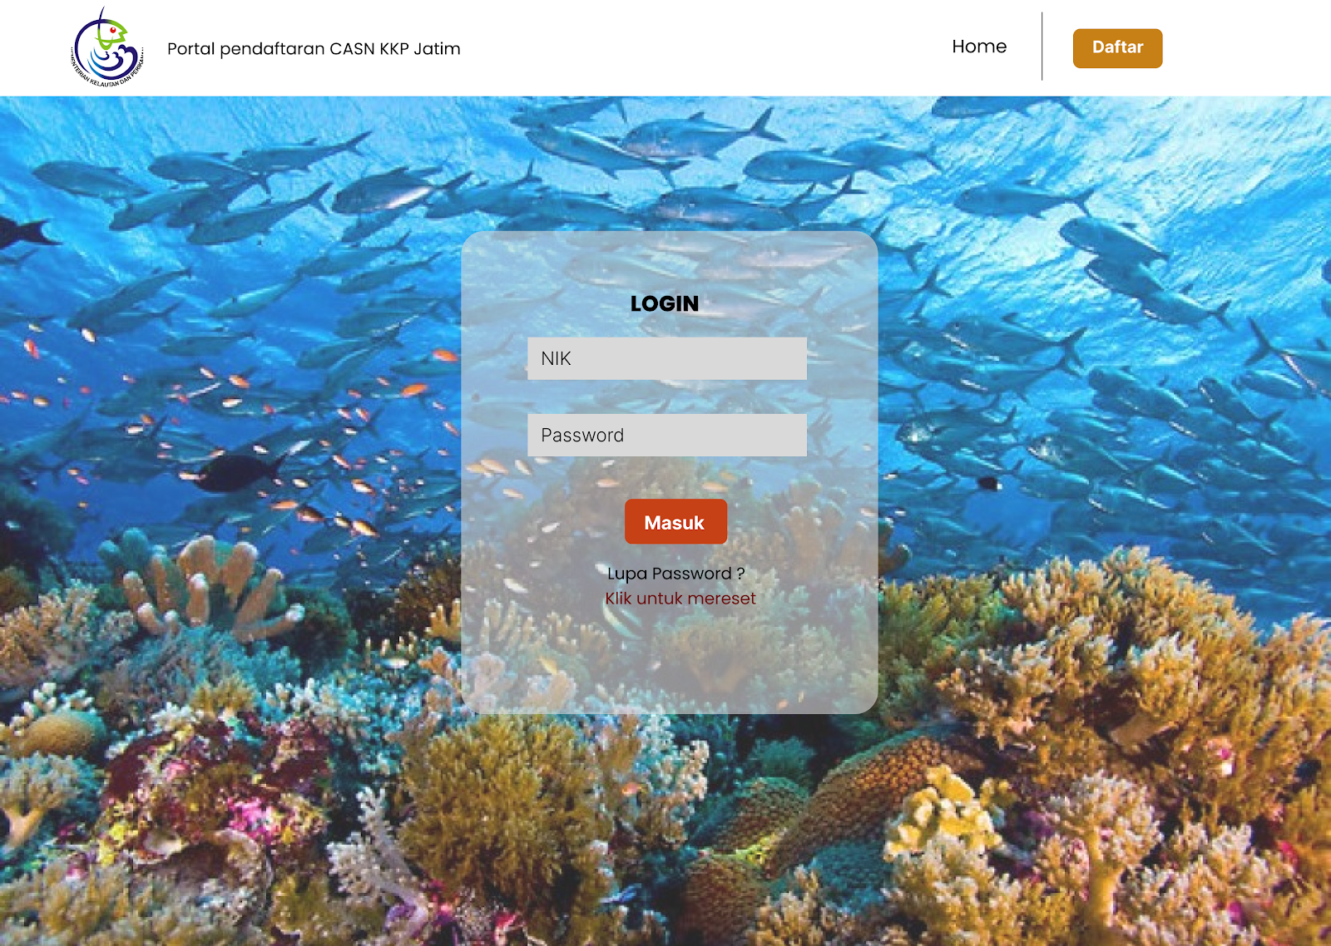Reset password using the red link
Image resolution: width=1331 pixels, height=946 pixels.
[680, 599]
